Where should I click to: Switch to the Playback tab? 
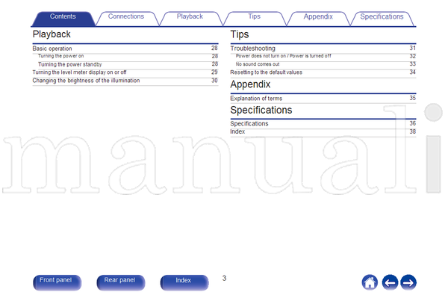coord(190,19)
